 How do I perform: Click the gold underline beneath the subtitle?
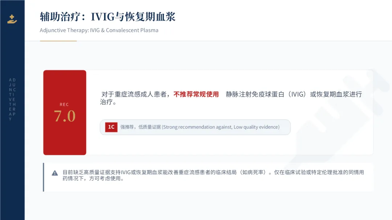[x=58, y=41]
